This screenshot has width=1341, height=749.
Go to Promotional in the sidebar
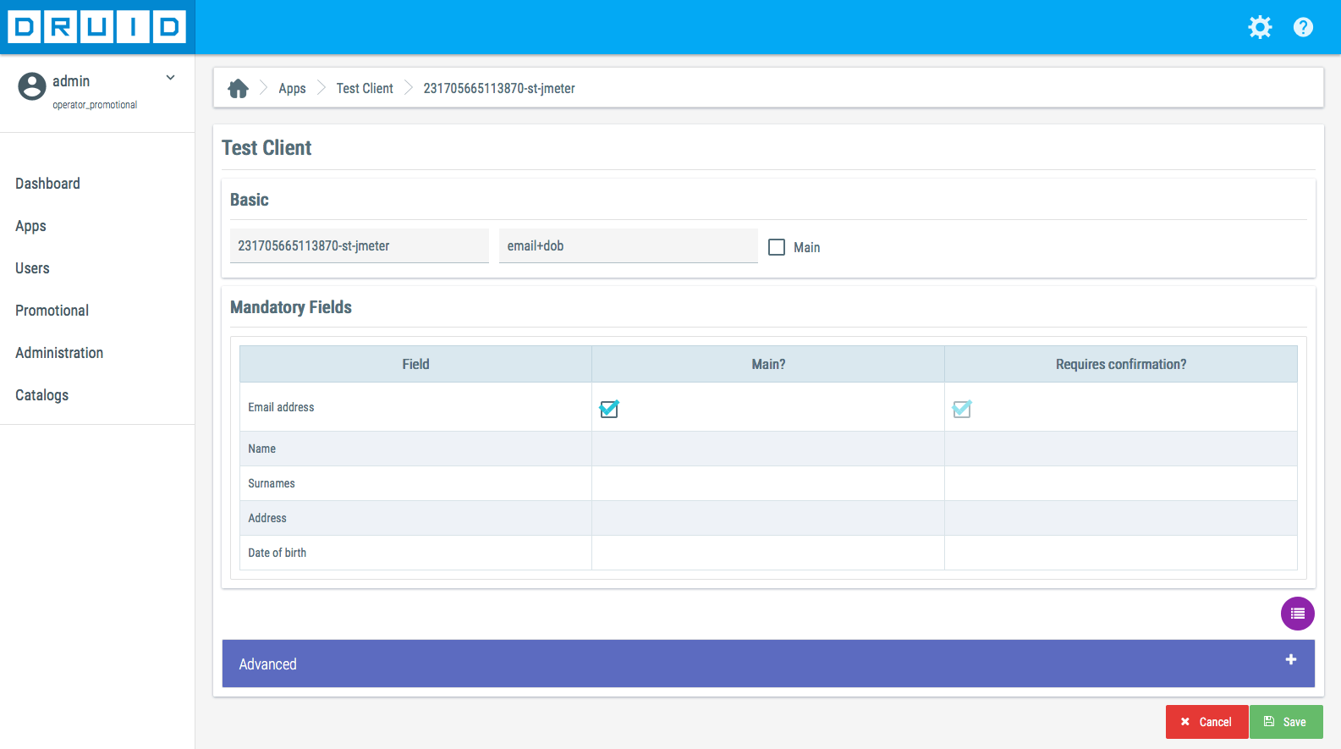[x=52, y=311]
